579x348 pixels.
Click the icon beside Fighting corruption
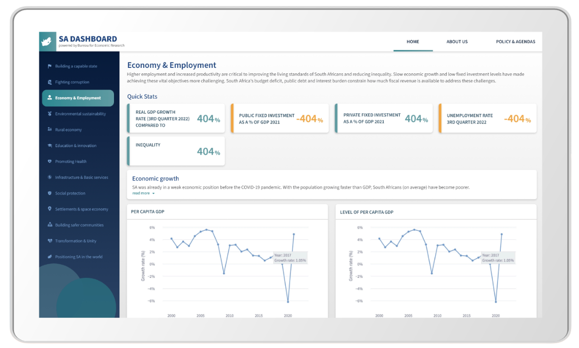[x=50, y=82]
